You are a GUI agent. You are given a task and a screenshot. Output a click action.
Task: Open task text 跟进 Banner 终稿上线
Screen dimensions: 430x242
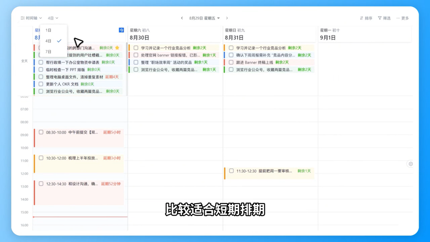click(254, 62)
